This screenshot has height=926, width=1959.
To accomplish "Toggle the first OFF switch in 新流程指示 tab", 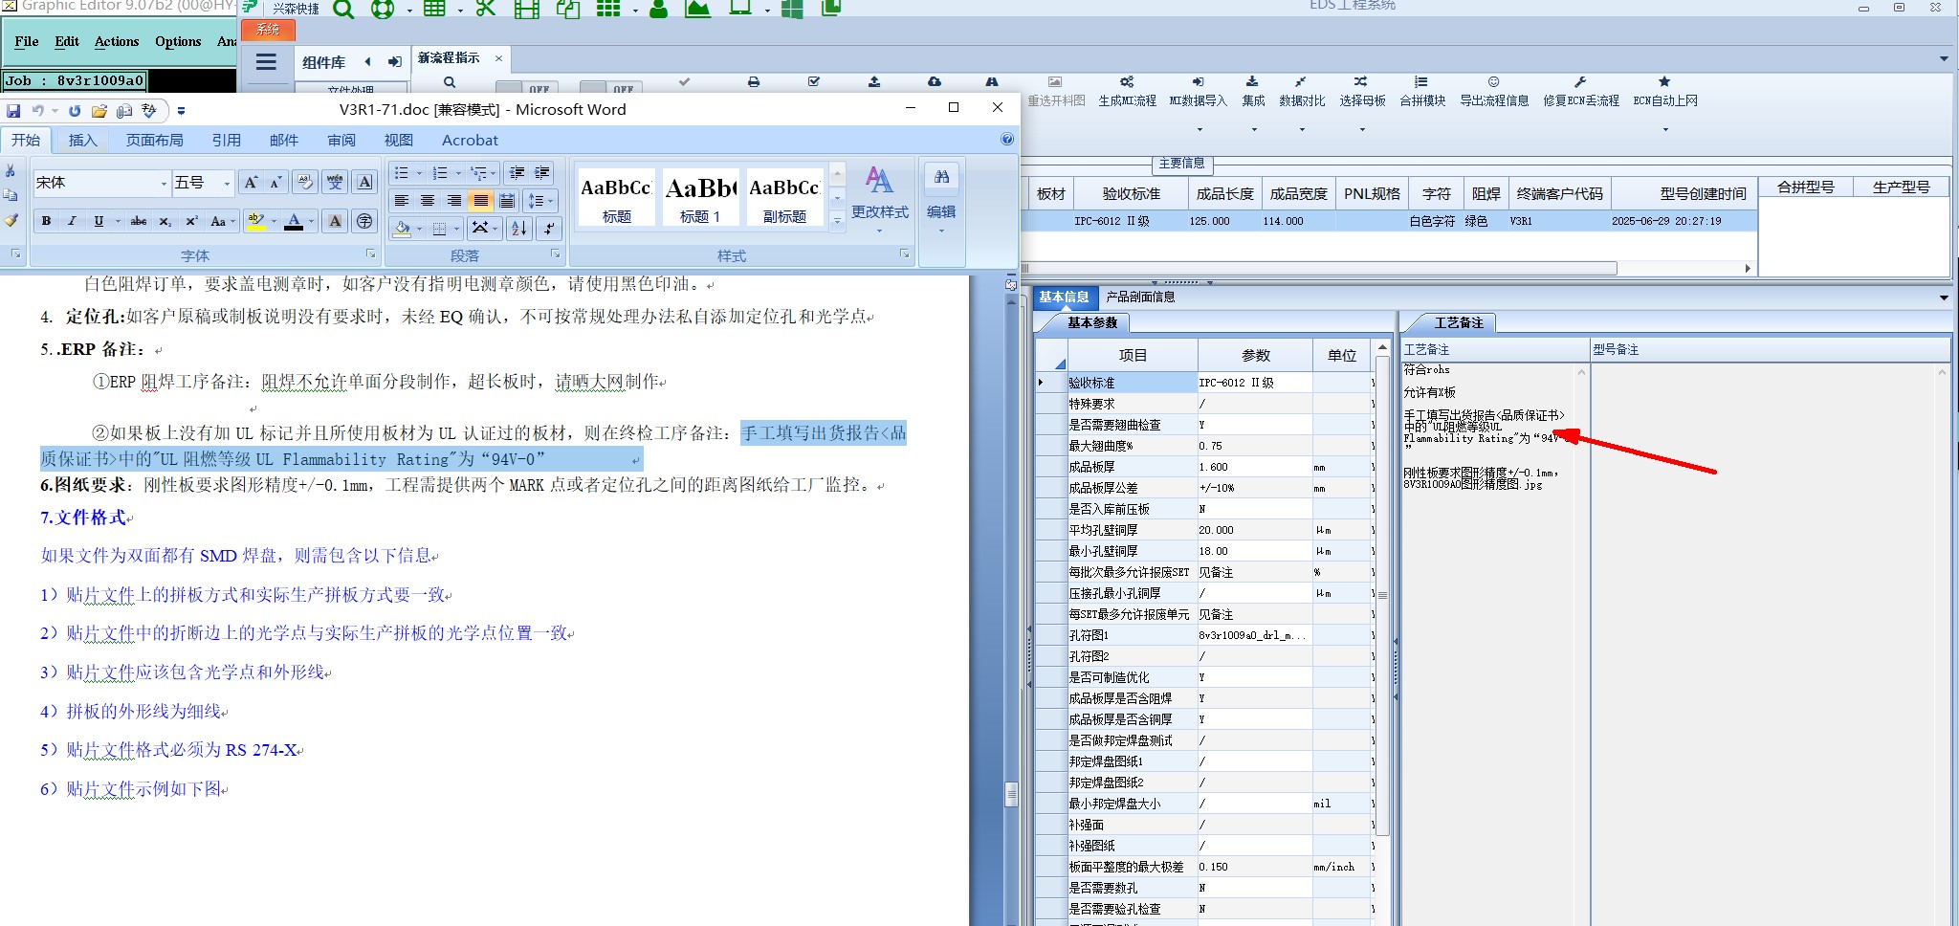I will click(525, 88).
